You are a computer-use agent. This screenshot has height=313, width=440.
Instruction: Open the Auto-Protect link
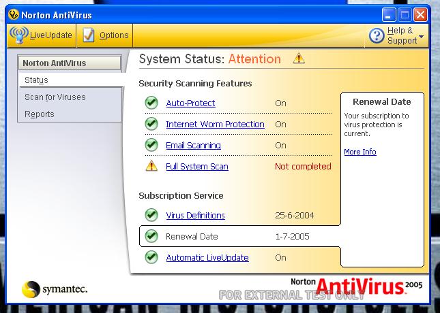(190, 103)
